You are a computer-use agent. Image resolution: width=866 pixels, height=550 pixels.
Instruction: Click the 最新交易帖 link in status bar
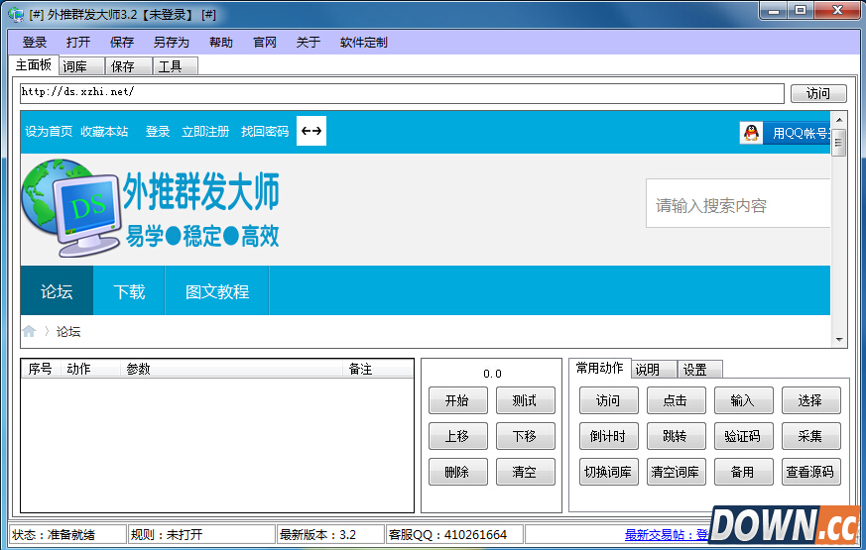click(x=667, y=534)
